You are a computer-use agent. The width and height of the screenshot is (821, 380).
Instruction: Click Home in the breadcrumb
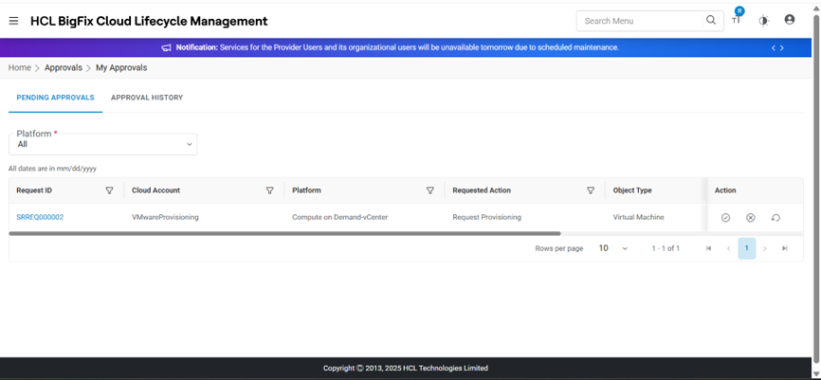(19, 67)
